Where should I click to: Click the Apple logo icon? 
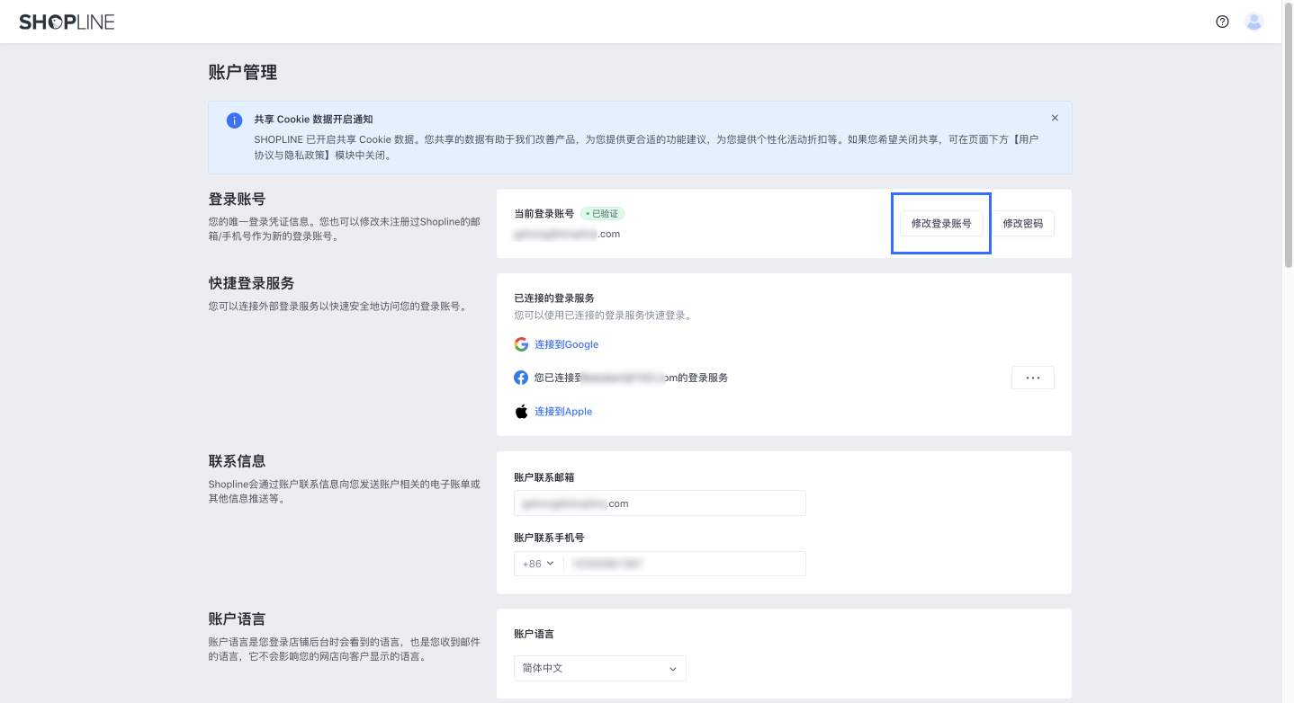(521, 411)
